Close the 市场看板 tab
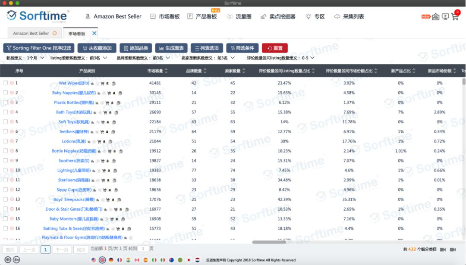Viewport: 466px width, 265px height. point(94,33)
